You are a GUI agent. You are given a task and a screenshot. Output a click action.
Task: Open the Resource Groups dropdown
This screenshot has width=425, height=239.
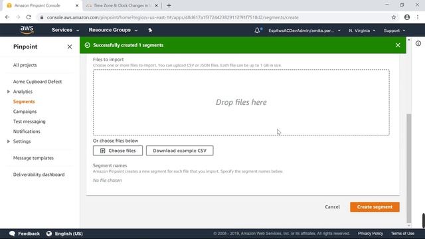click(x=113, y=30)
